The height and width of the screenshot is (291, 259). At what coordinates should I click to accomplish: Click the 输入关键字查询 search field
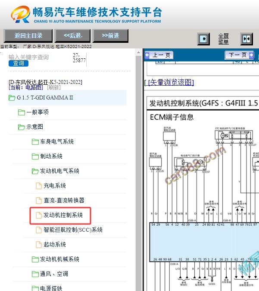pos(29,57)
